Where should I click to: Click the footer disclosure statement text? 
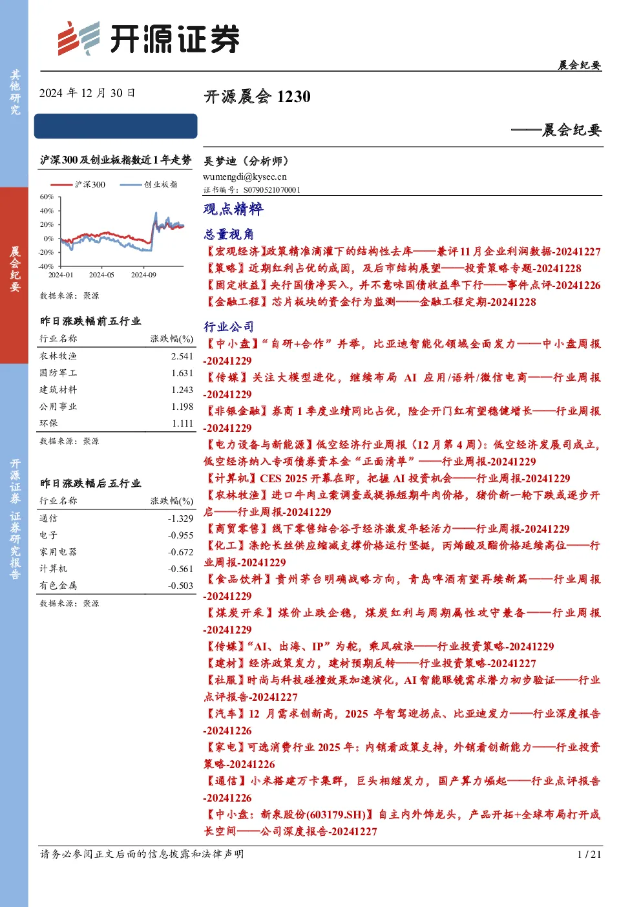(142, 854)
